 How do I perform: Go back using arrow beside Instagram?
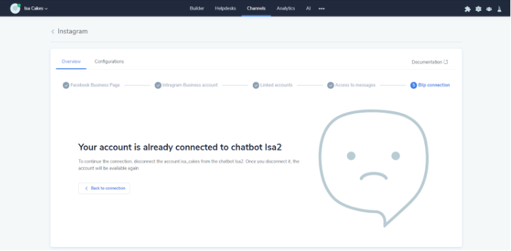click(53, 32)
